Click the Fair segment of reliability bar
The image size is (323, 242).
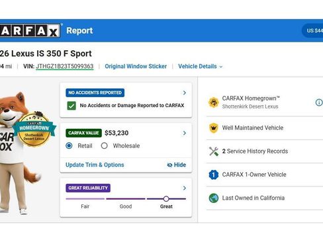tap(85, 199)
